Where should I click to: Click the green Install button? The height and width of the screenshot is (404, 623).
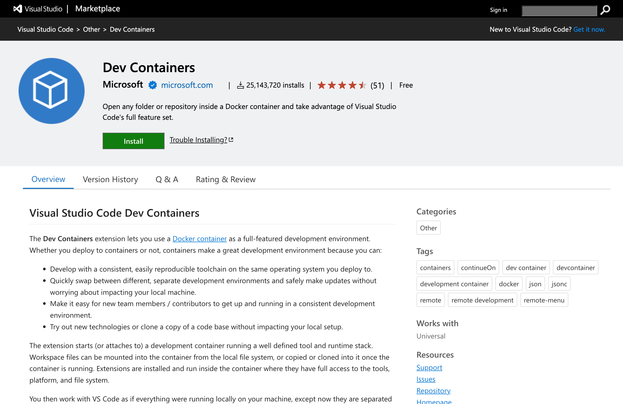134,141
